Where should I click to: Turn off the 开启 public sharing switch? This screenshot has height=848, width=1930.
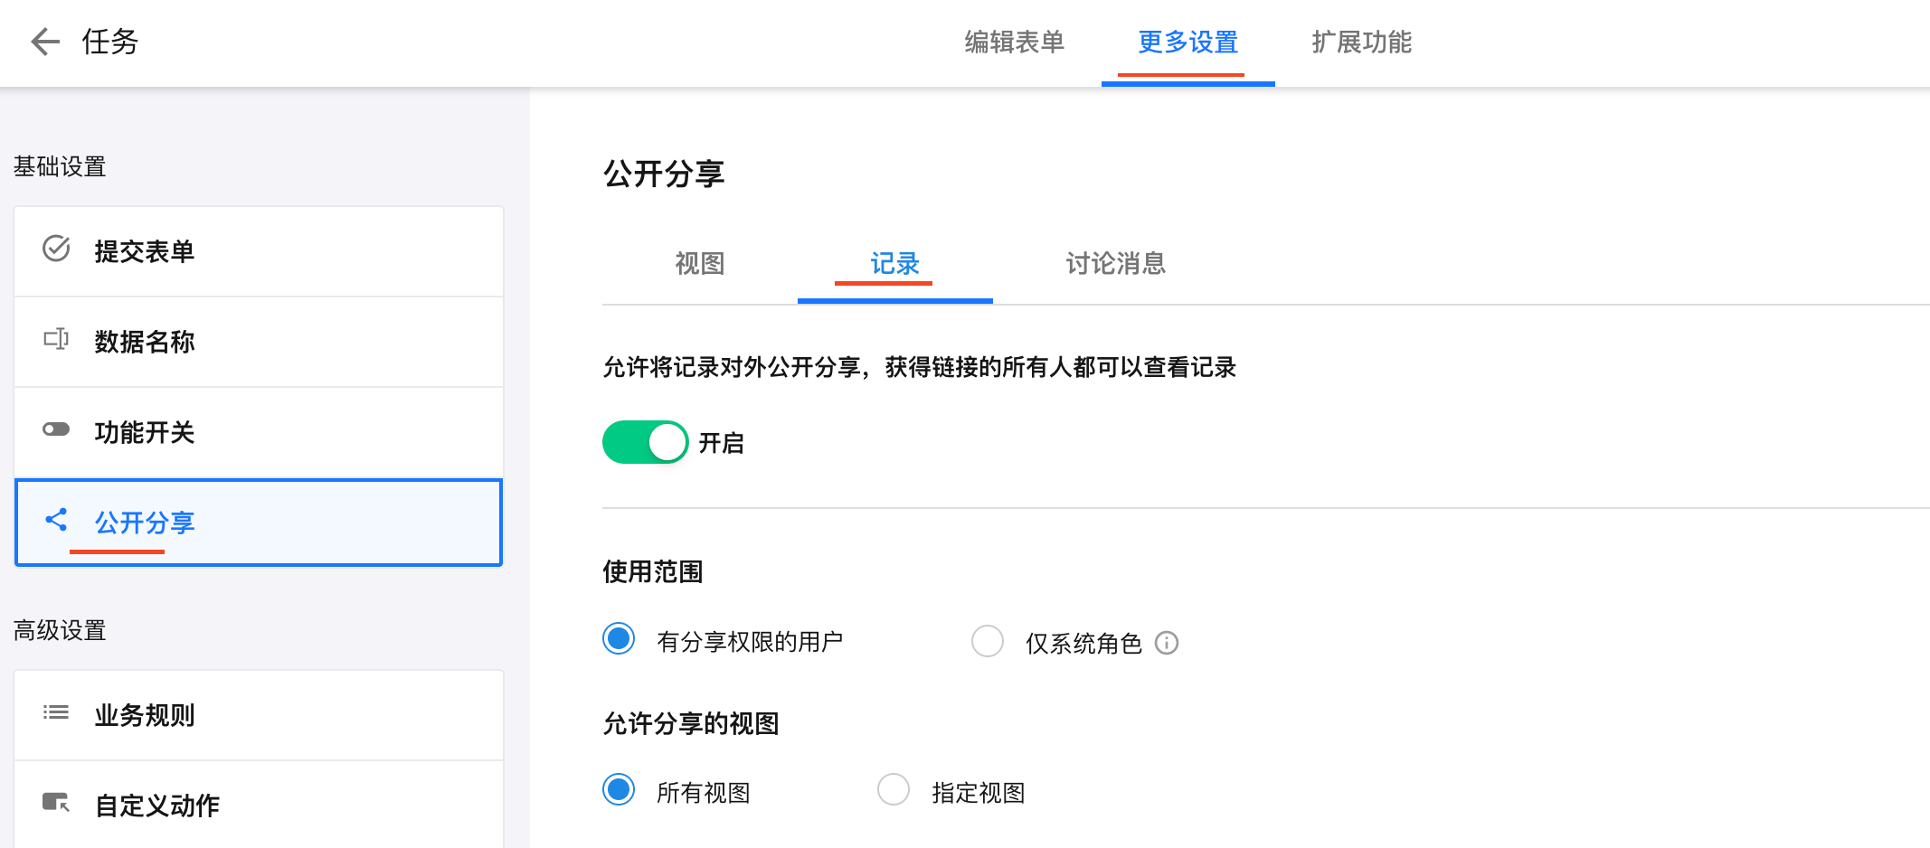(646, 443)
